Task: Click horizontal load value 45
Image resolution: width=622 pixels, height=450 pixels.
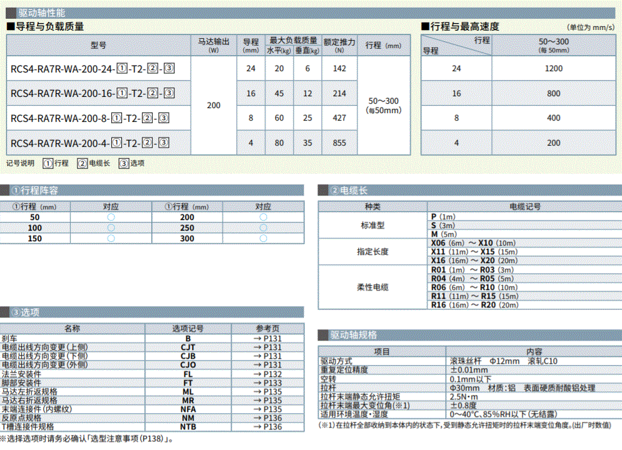Action: [279, 94]
